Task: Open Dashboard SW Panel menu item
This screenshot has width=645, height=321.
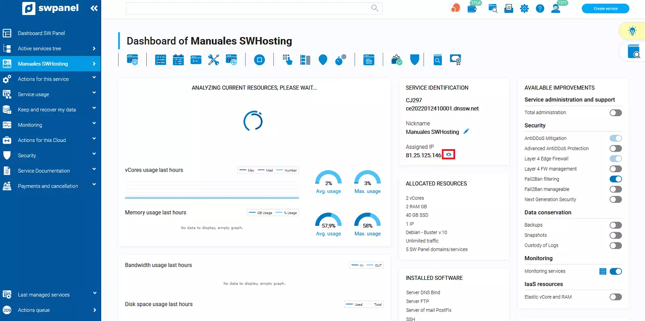Action: 41,33
